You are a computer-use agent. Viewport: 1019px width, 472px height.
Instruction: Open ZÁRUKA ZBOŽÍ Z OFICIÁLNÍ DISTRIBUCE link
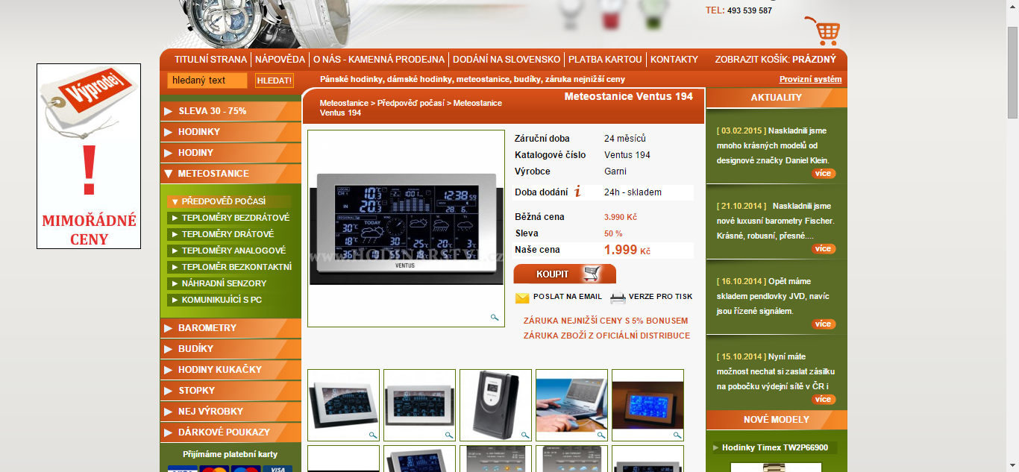point(606,336)
